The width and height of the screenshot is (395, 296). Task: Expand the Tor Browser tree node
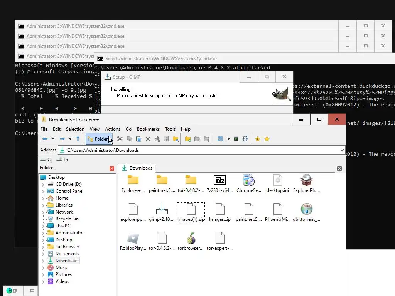coord(43,247)
